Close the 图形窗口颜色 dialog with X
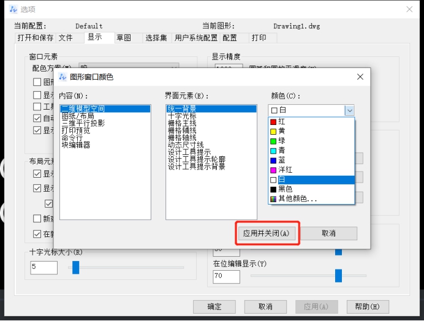This screenshot has height=321, width=424. (360, 77)
